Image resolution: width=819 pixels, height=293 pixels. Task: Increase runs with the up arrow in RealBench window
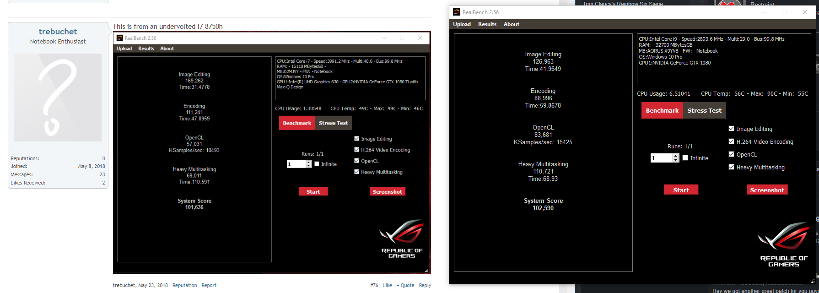coord(676,156)
